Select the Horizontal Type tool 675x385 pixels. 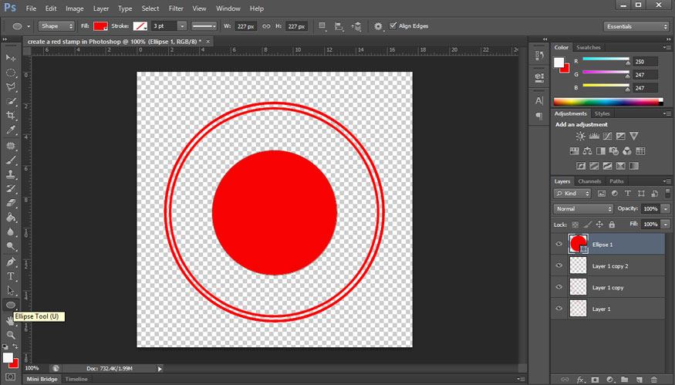coord(11,276)
